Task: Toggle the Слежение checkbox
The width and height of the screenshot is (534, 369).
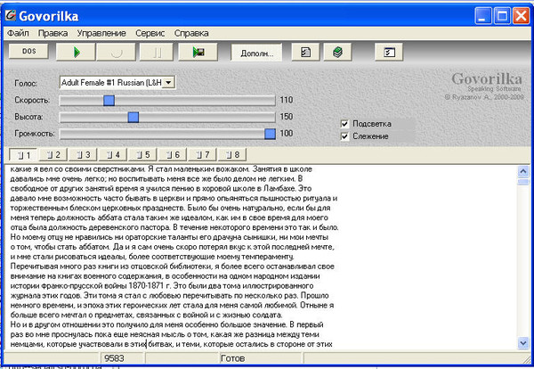Action: click(x=344, y=135)
